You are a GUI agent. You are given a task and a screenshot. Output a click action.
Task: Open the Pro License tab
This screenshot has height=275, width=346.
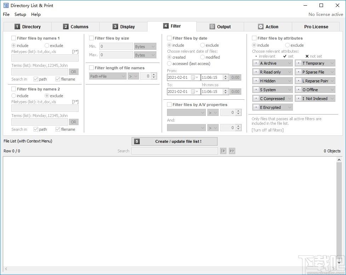pyautogui.click(x=316, y=27)
